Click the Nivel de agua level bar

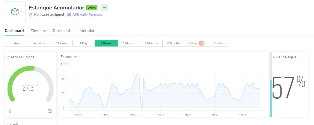pos(271,98)
